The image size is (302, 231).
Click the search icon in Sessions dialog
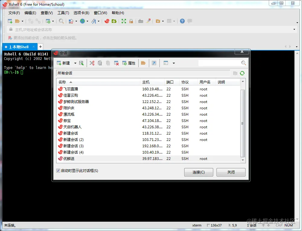243,63
